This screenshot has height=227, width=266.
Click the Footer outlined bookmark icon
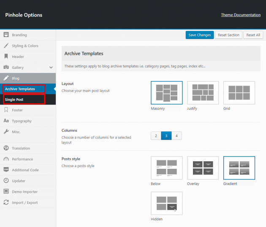(x=6, y=110)
